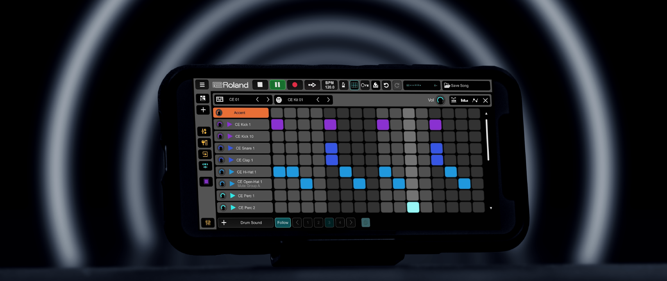Open the key settings icon

click(x=365, y=85)
